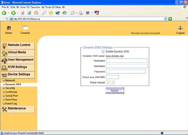Click the browser Search magnifier icon
This screenshot has width=188, height=135.
pos(44,13)
